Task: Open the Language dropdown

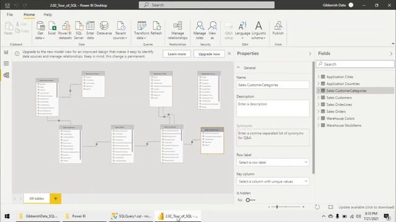Action: pos(243,30)
